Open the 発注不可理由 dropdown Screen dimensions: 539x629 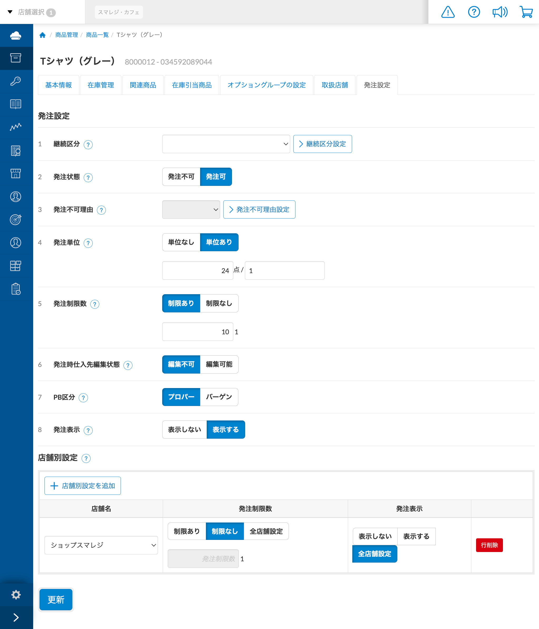191,210
